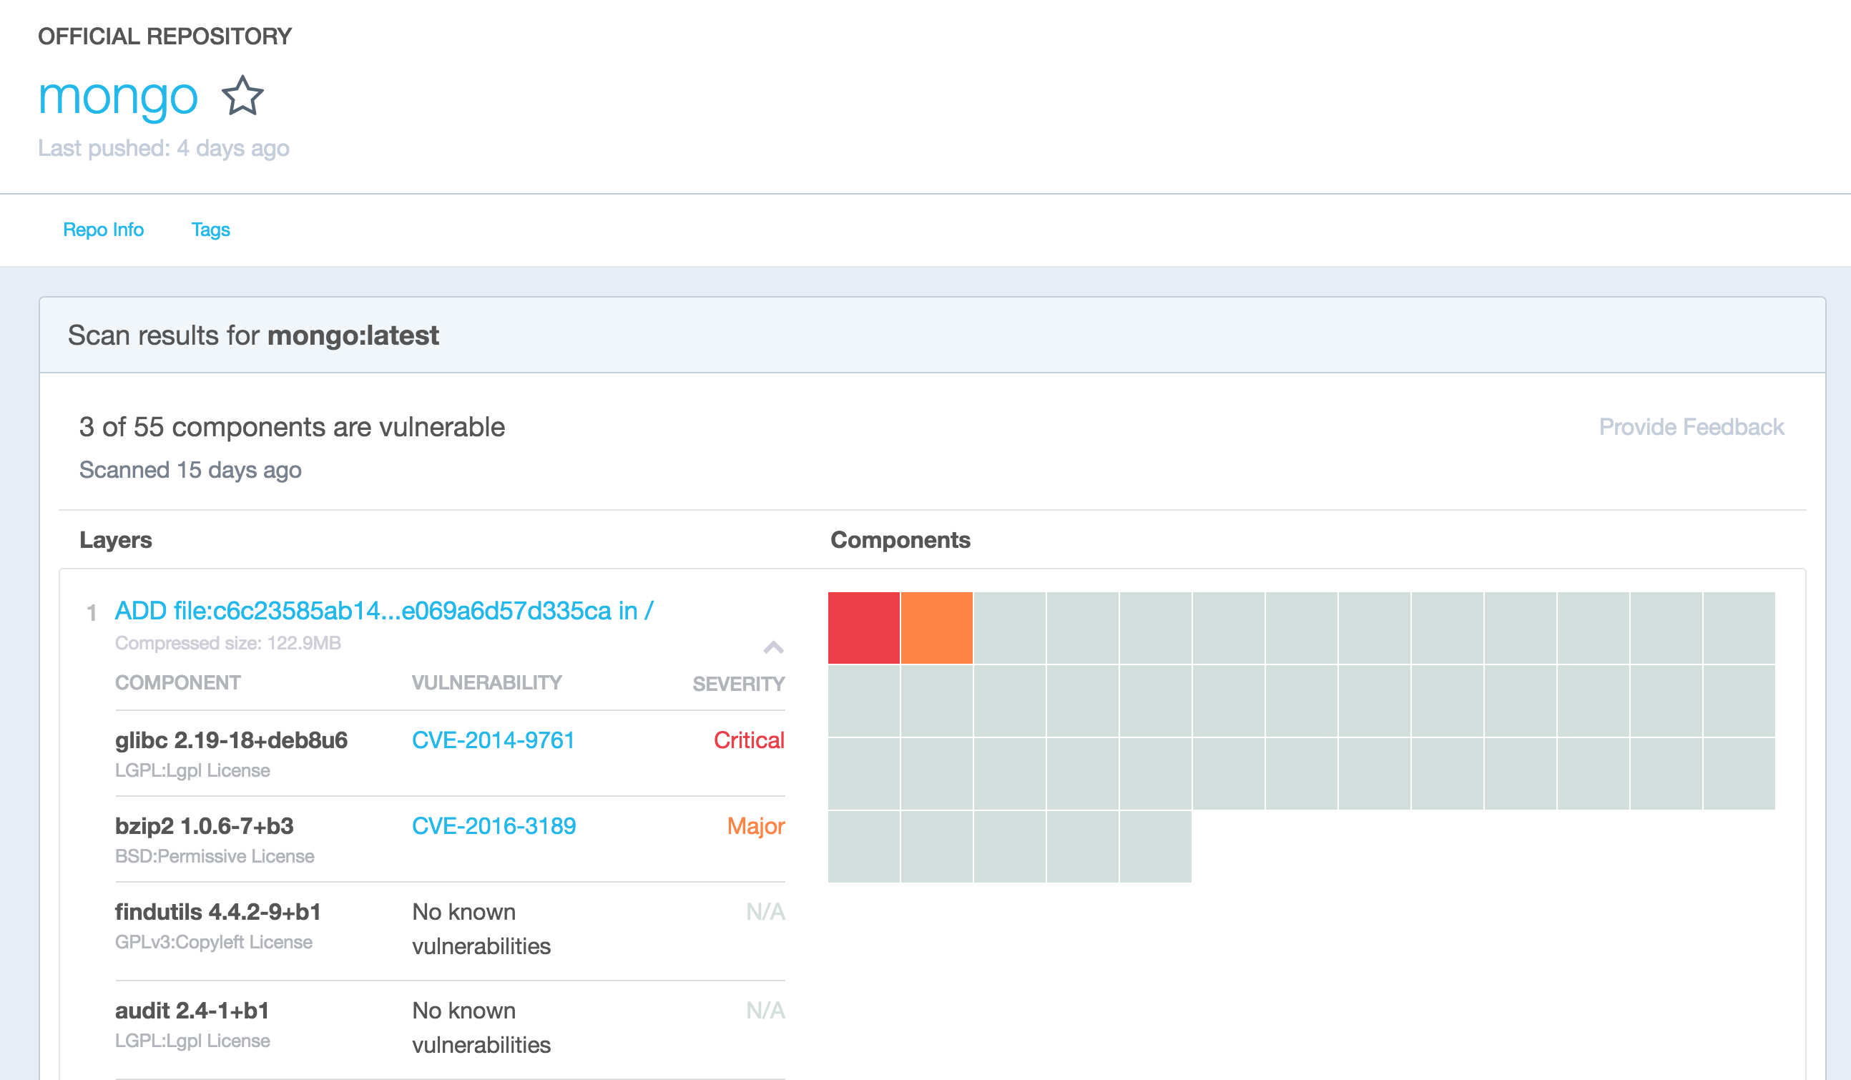This screenshot has height=1080, width=1851.
Task: Click Provide Feedback
Action: click(1692, 427)
